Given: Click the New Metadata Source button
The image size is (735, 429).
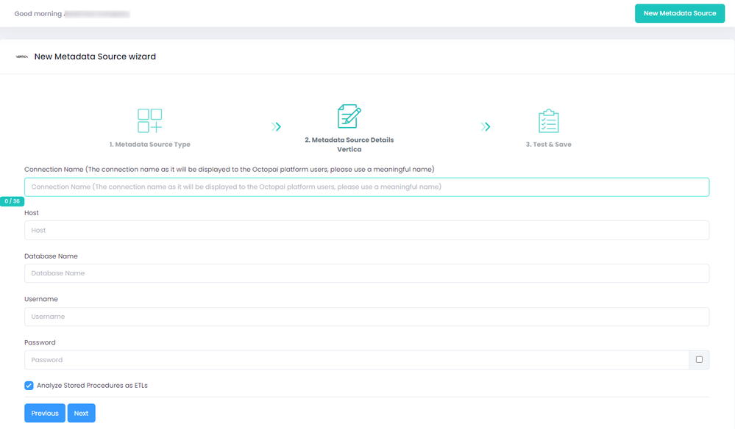Looking at the screenshot, I should pos(680,13).
